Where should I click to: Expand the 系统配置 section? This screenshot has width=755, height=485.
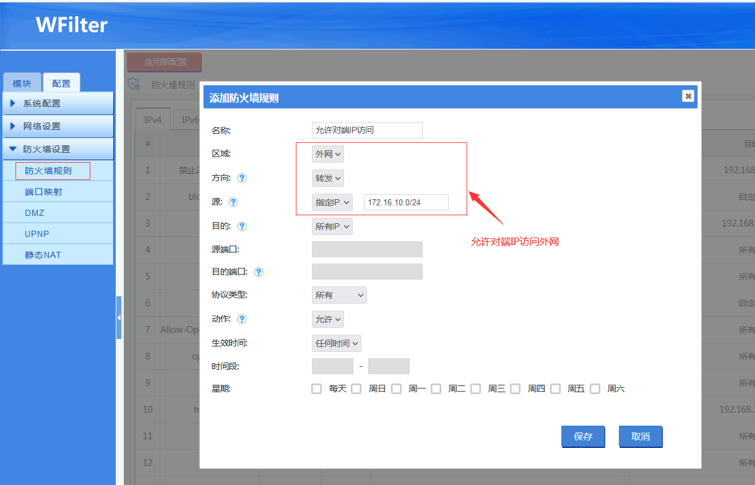coord(58,103)
